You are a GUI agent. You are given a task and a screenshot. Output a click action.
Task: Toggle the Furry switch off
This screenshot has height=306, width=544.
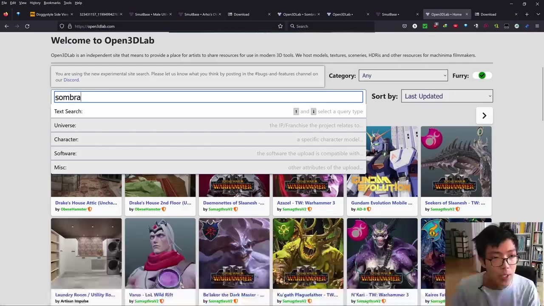coord(483,76)
